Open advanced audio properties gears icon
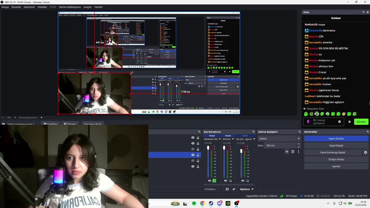The image size is (370, 208). click(234, 189)
